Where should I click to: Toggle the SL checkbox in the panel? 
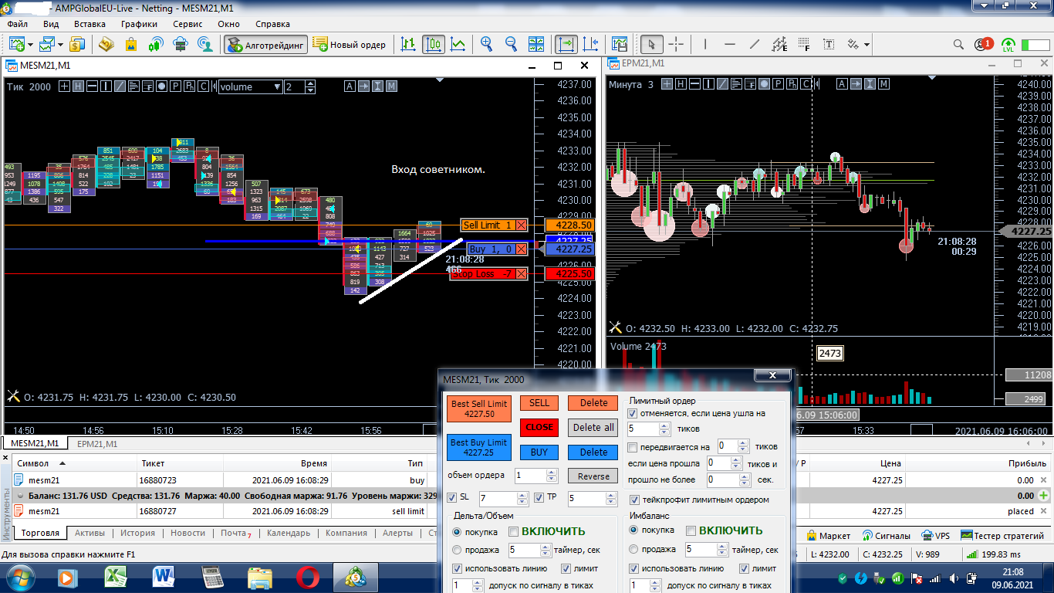[452, 498]
